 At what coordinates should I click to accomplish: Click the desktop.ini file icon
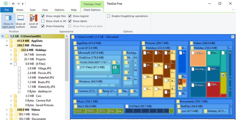coord(19,91)
